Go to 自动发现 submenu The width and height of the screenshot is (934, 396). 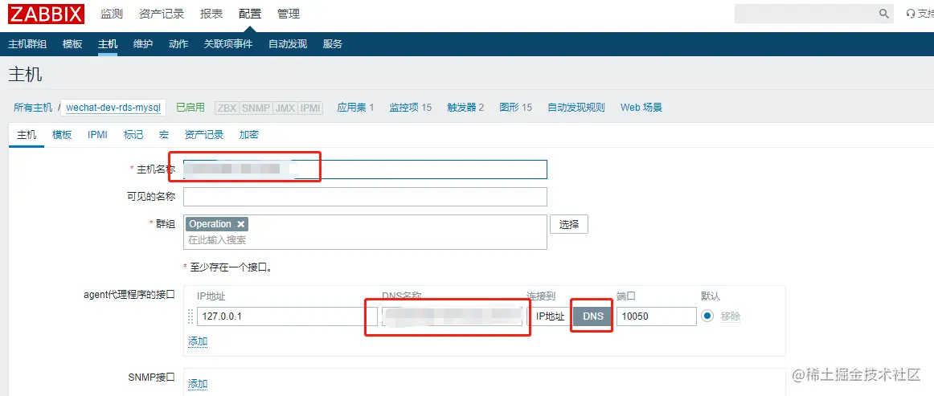tap(288, 44)
